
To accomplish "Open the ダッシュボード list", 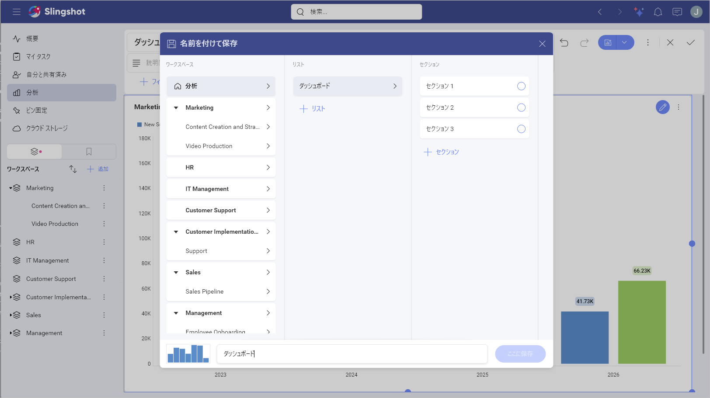I will 348,86.
